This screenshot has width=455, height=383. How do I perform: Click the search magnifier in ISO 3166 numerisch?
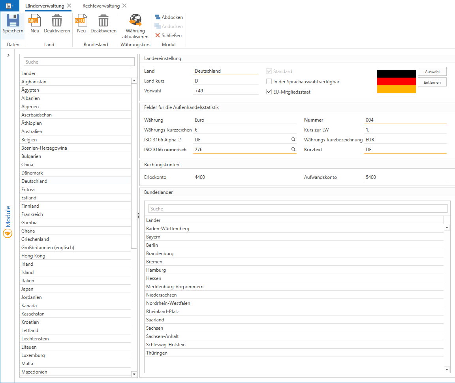pos(293,150)
